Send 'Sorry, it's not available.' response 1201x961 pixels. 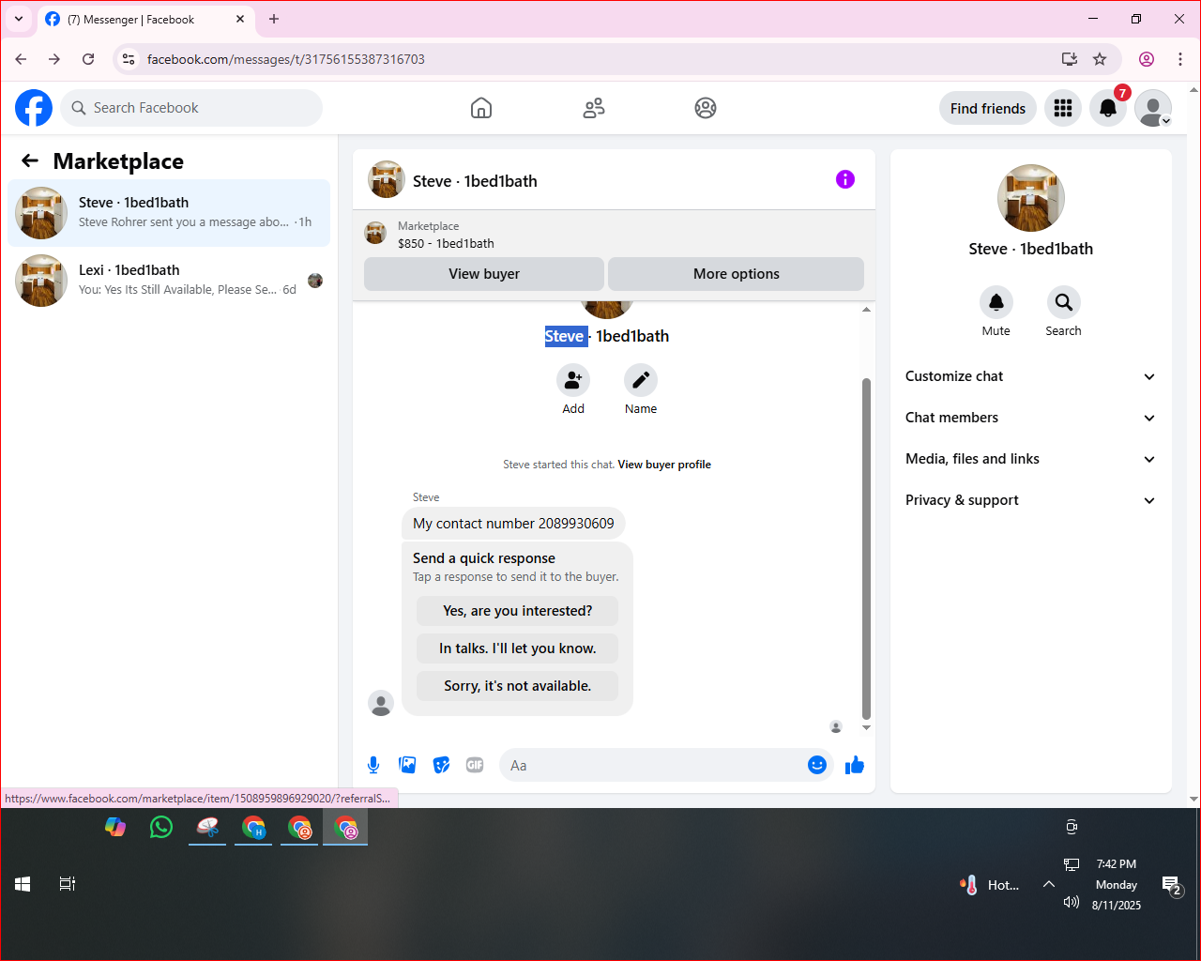[x=518, y=686]
